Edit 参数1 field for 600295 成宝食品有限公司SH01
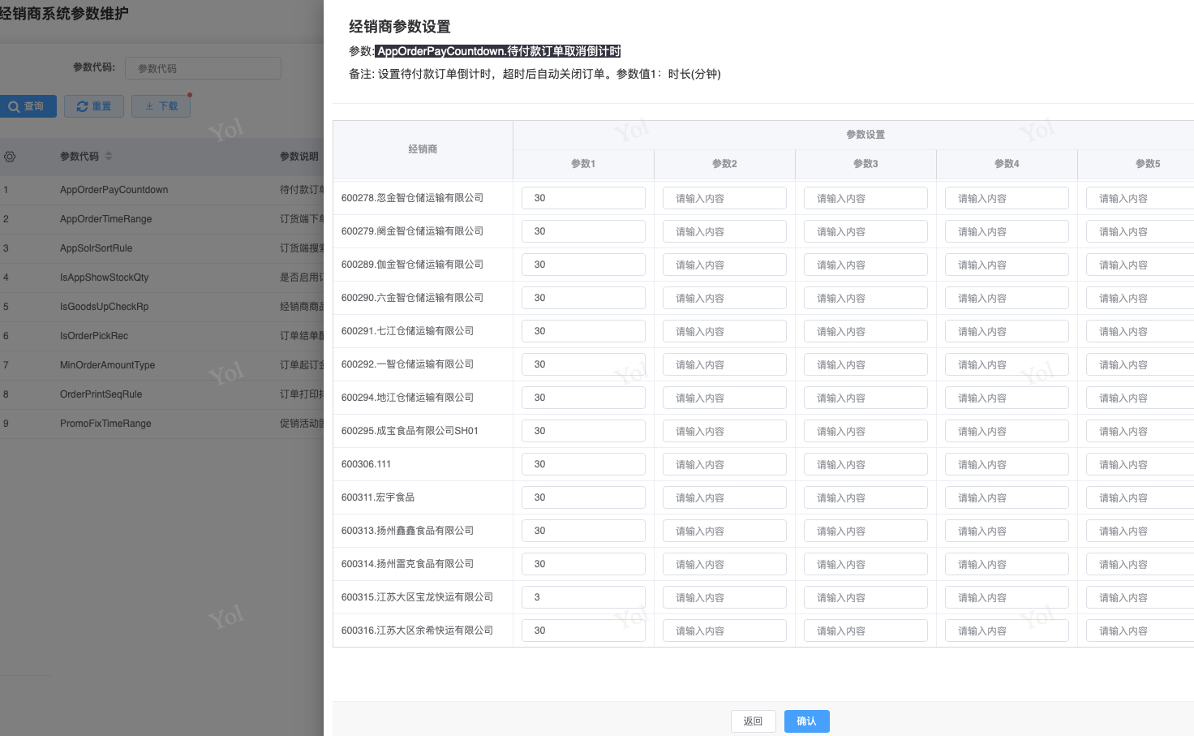The height and width of the screenshot is (736, 1194). (x=583, y=431)
